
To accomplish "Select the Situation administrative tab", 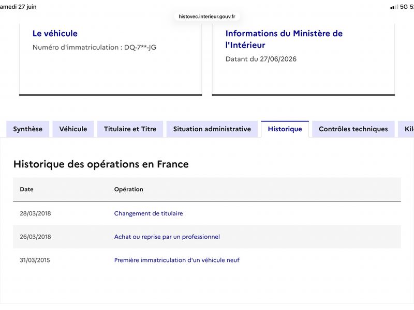I will (212, 129).
